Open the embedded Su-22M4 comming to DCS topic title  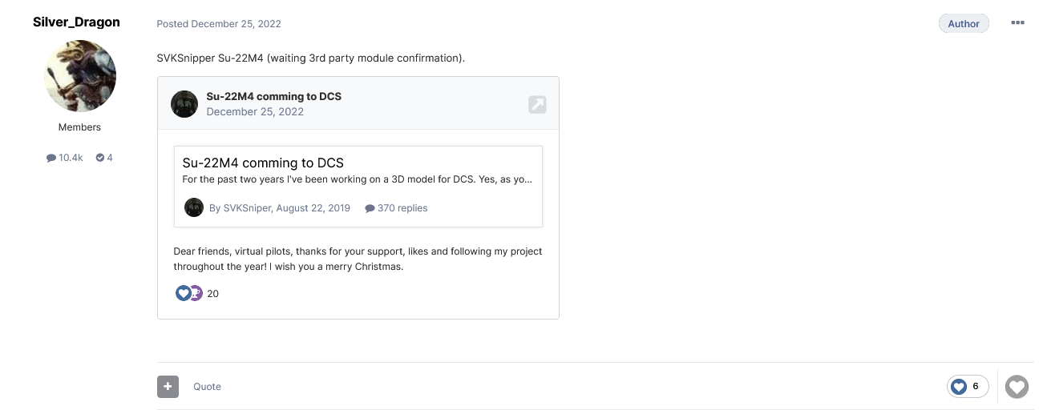(263, 163)
